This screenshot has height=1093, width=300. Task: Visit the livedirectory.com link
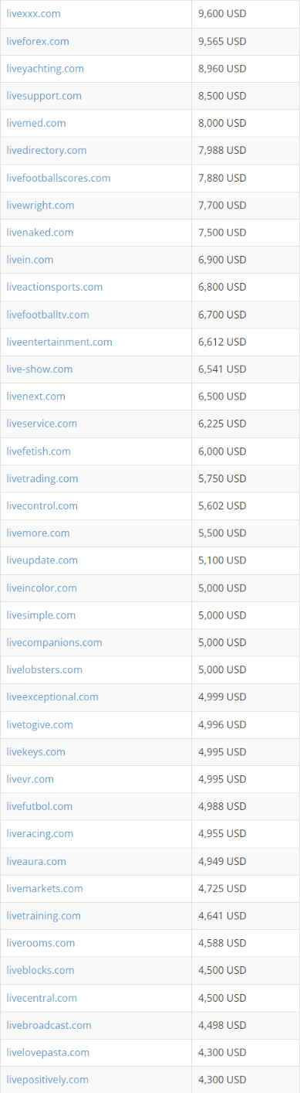click(x=46, y=150)
